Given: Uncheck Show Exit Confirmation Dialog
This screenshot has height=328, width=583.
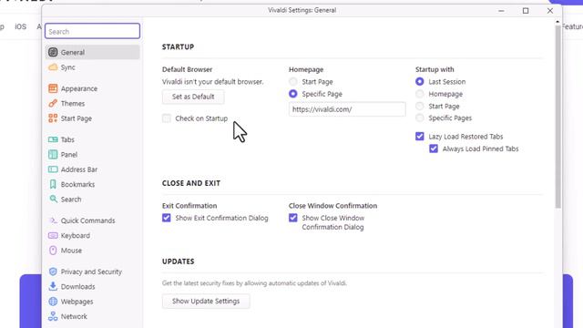Looking at the screenshot, I should click(x=167, y=218).
